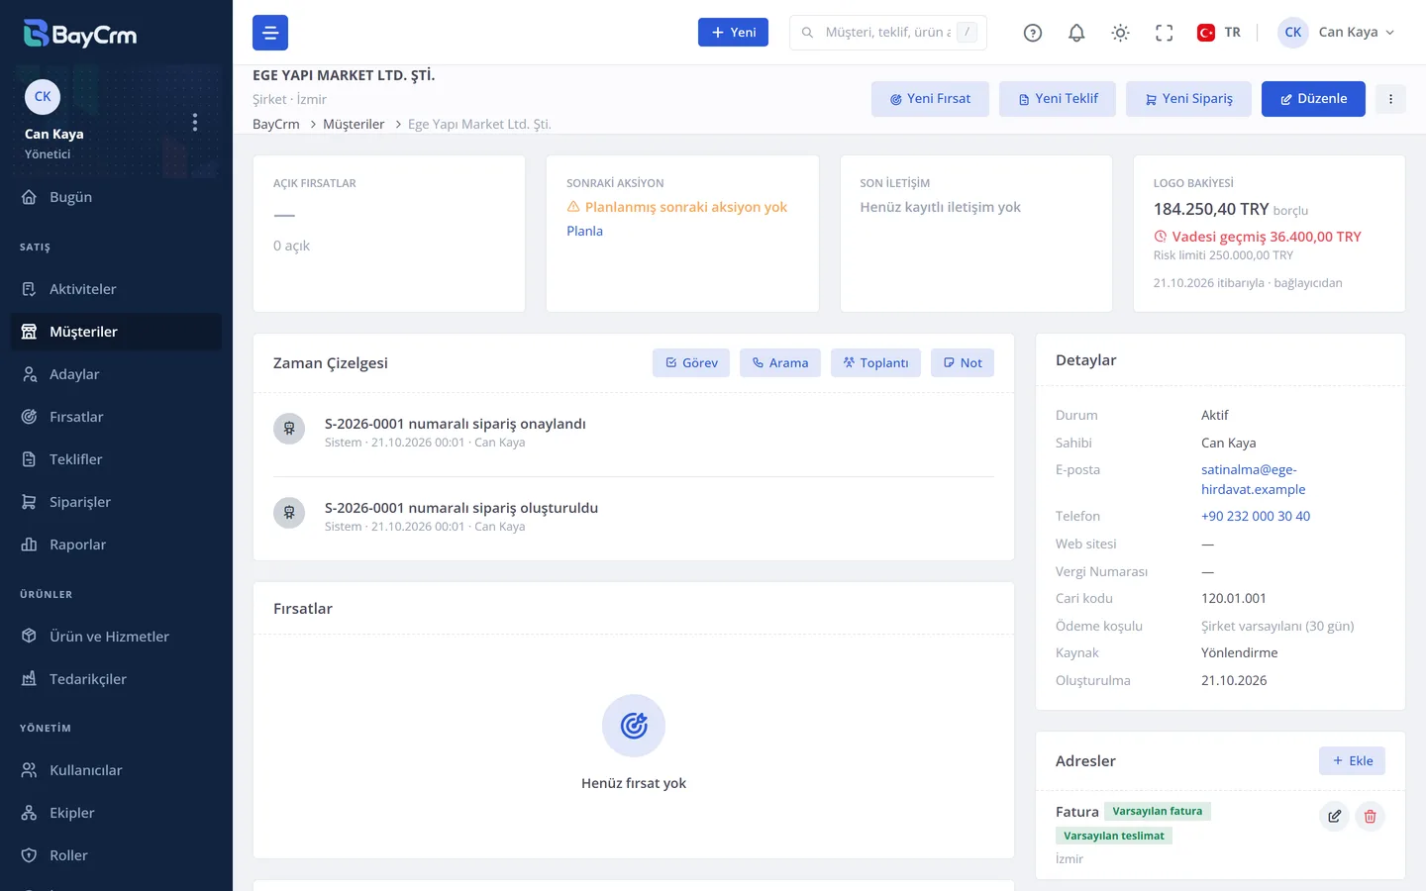Click the Ekipler team icon
Screen dimensions: 1426x891
pyautogui.click(x=30, y=813)
